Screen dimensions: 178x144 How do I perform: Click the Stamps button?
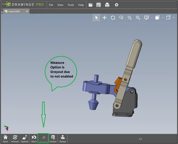pos(63,139)
